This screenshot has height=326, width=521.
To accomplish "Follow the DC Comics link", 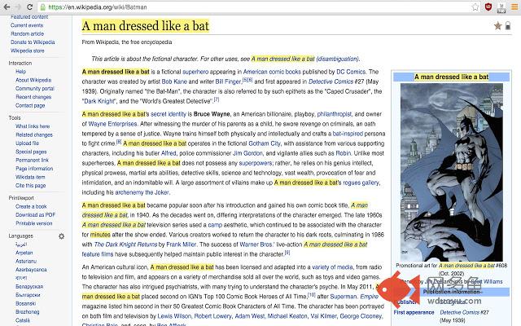I will pyautogui.click(x=351, y=72).
